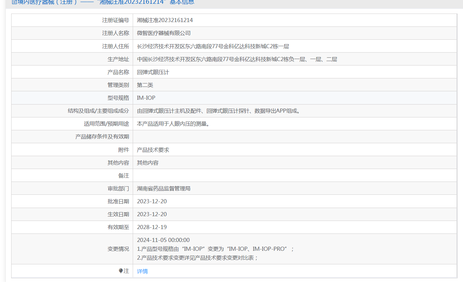
Task: Click the 生效日期 label
Action: tap(118, 214)
